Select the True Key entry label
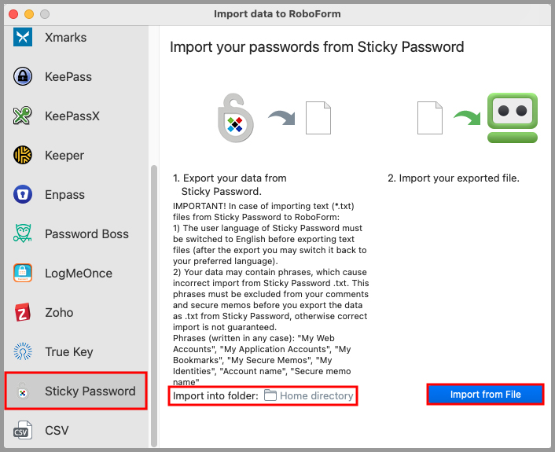The height and width of the screenshot is (452, 555). point(68,351)
